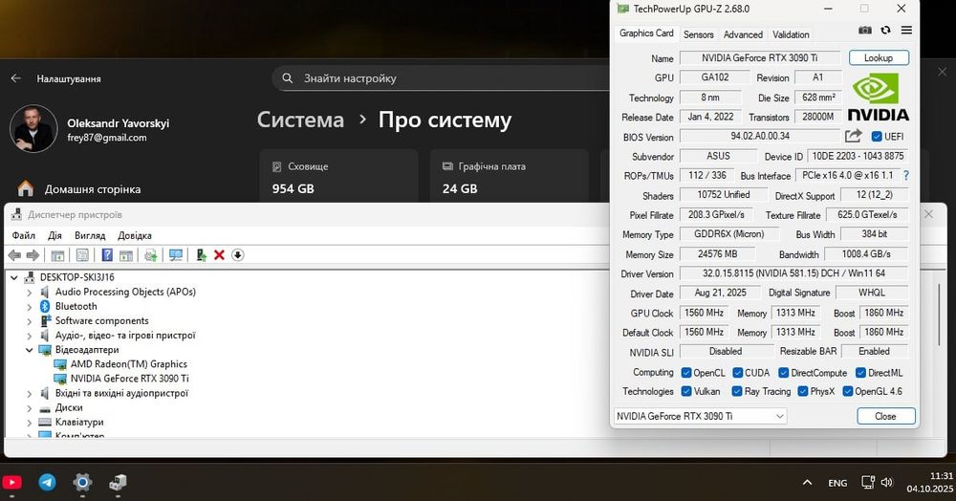The width and height of the screenshot is (956, 501).
Task: Open the GPU-Z hamburger menu
Action: pyautogui.click(x=906, y=30)
